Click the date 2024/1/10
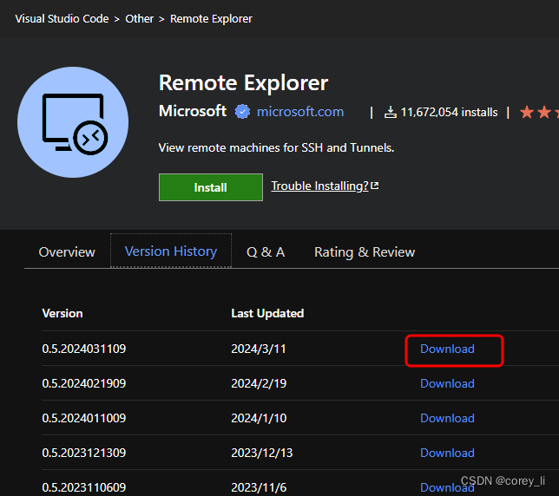 (259, 418)
